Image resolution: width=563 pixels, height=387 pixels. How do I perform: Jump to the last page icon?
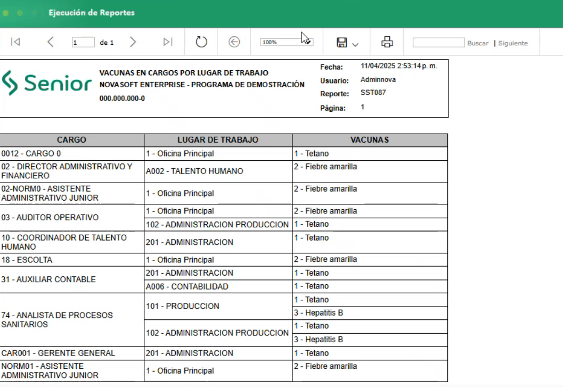[x=168, y=42]
